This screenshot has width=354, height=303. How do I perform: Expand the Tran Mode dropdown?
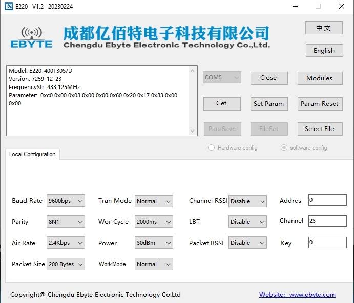click(x=154, y=201)
